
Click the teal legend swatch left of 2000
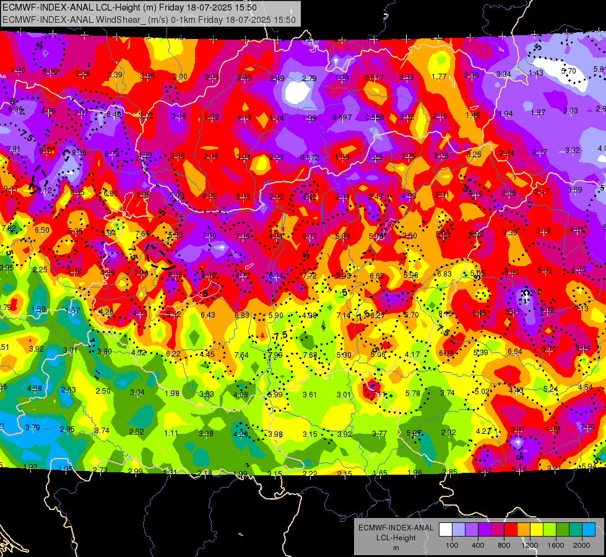(576, 530)
